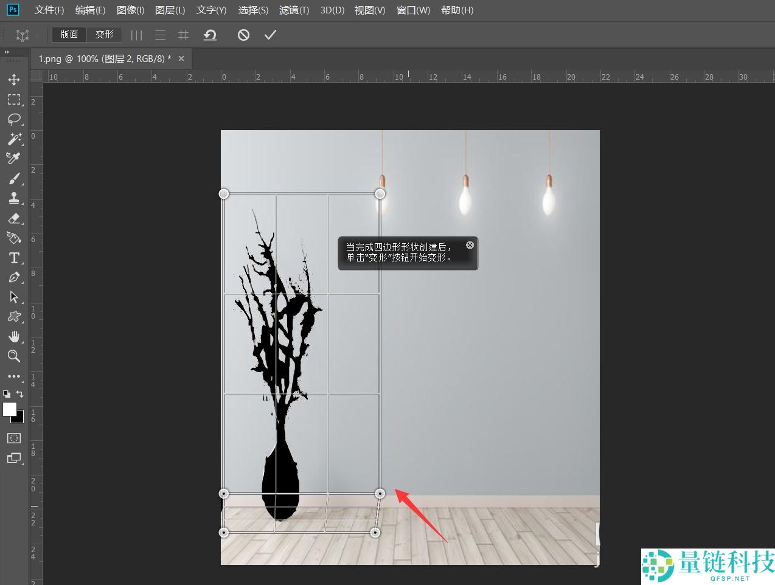
Task: Open the extra tools ellipsis menu
Action: (x=14, y=376)
